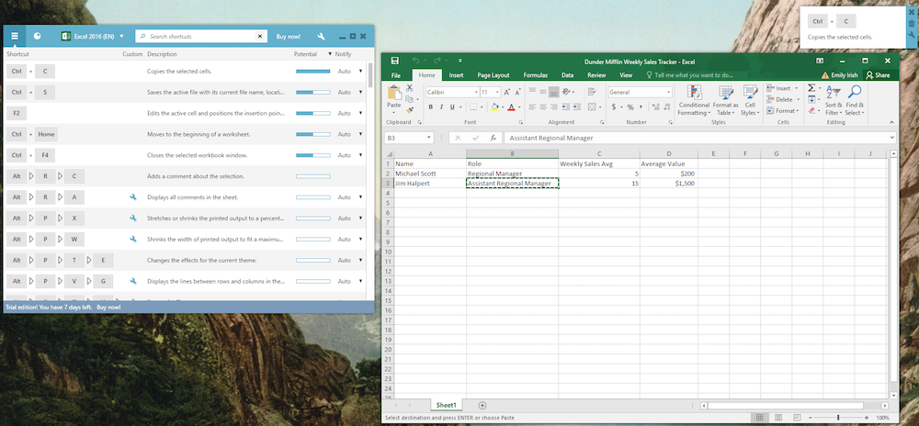Click Tell me what you want to do
This screenshot has width=919, height=426.
(x=690, y=75)
